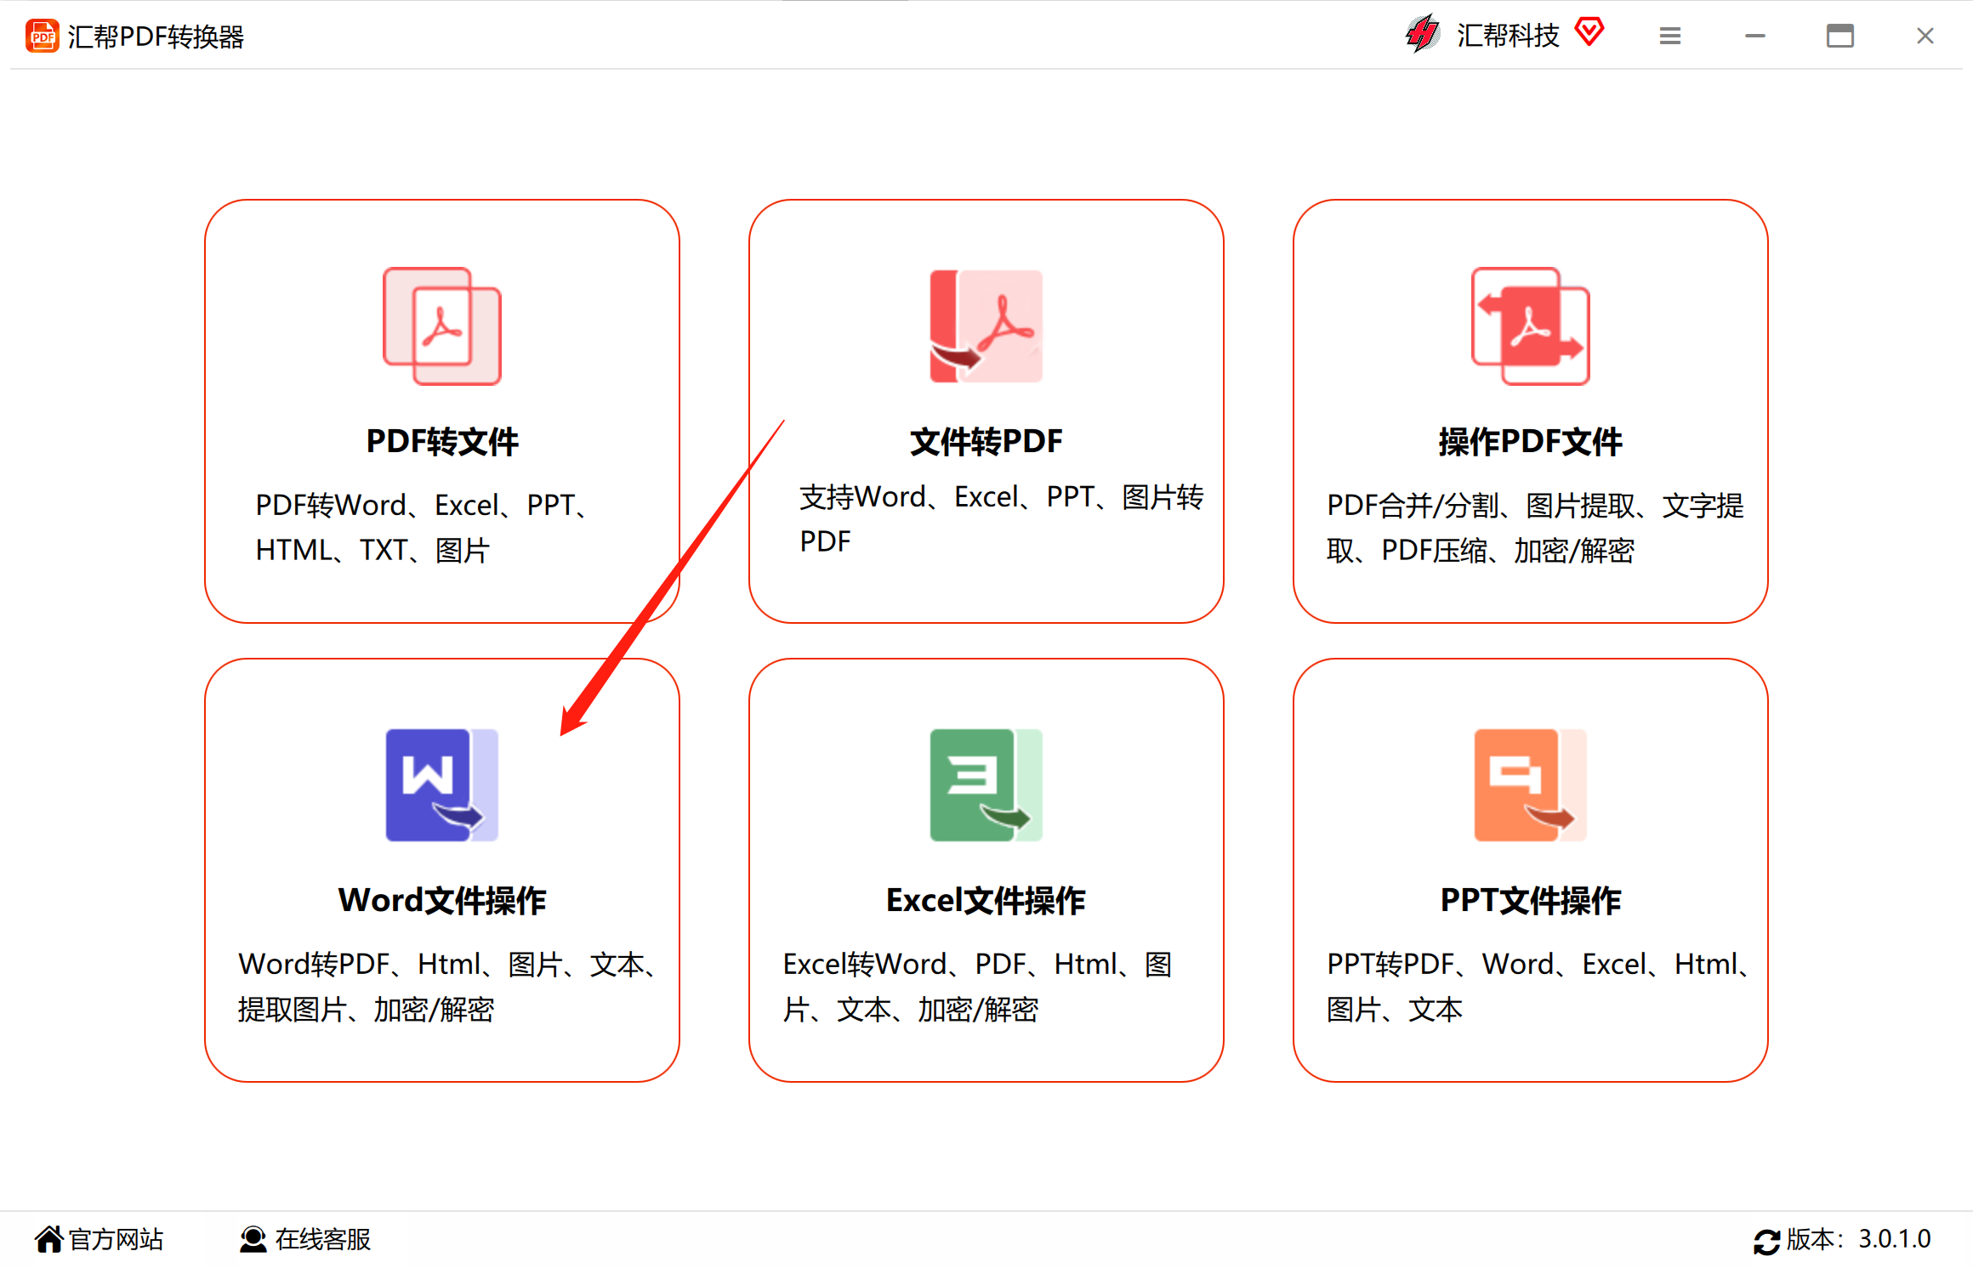Click description starting 'Excel转Word、PDF、Html'
1973x1268 pixels.
point(978,987)
